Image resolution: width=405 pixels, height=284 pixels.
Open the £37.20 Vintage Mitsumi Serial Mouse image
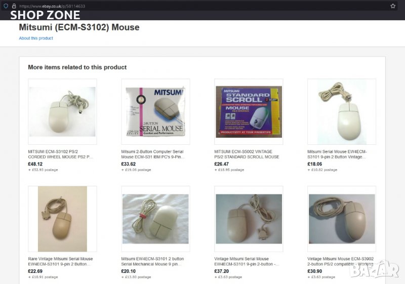(249, 219)
